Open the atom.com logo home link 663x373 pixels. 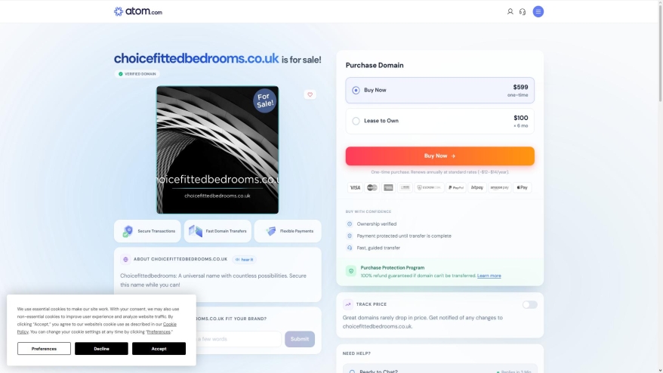coord(138,11)
